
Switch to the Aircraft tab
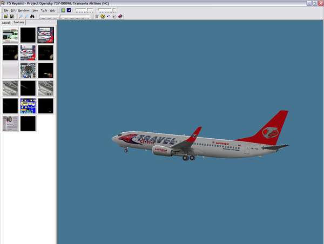point(6,23)
